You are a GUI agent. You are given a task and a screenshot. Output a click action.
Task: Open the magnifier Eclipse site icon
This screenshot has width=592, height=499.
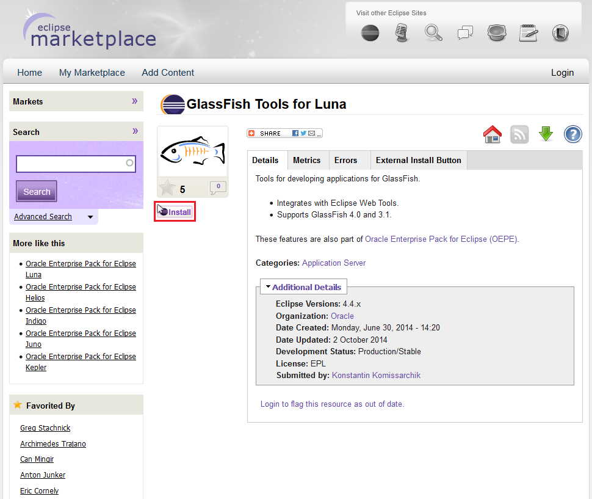tap(433, 32)
